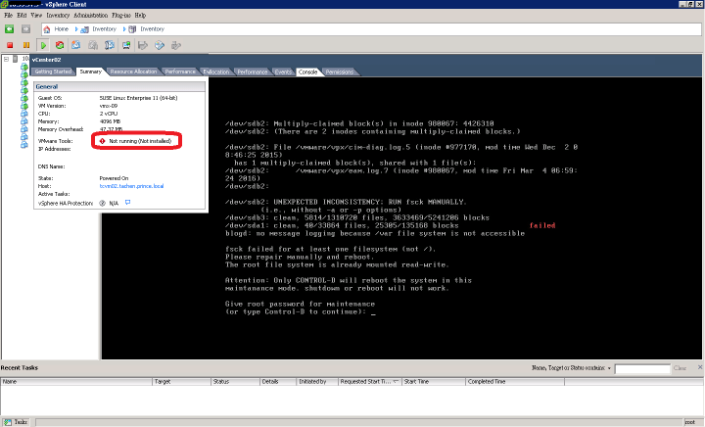Switch to the Resource Allocation tab

pyautogui.click(x=133, y=71)
